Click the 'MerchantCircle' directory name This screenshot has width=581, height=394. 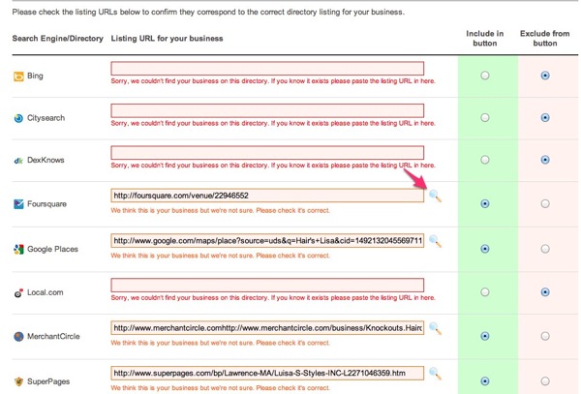(53, 337)
